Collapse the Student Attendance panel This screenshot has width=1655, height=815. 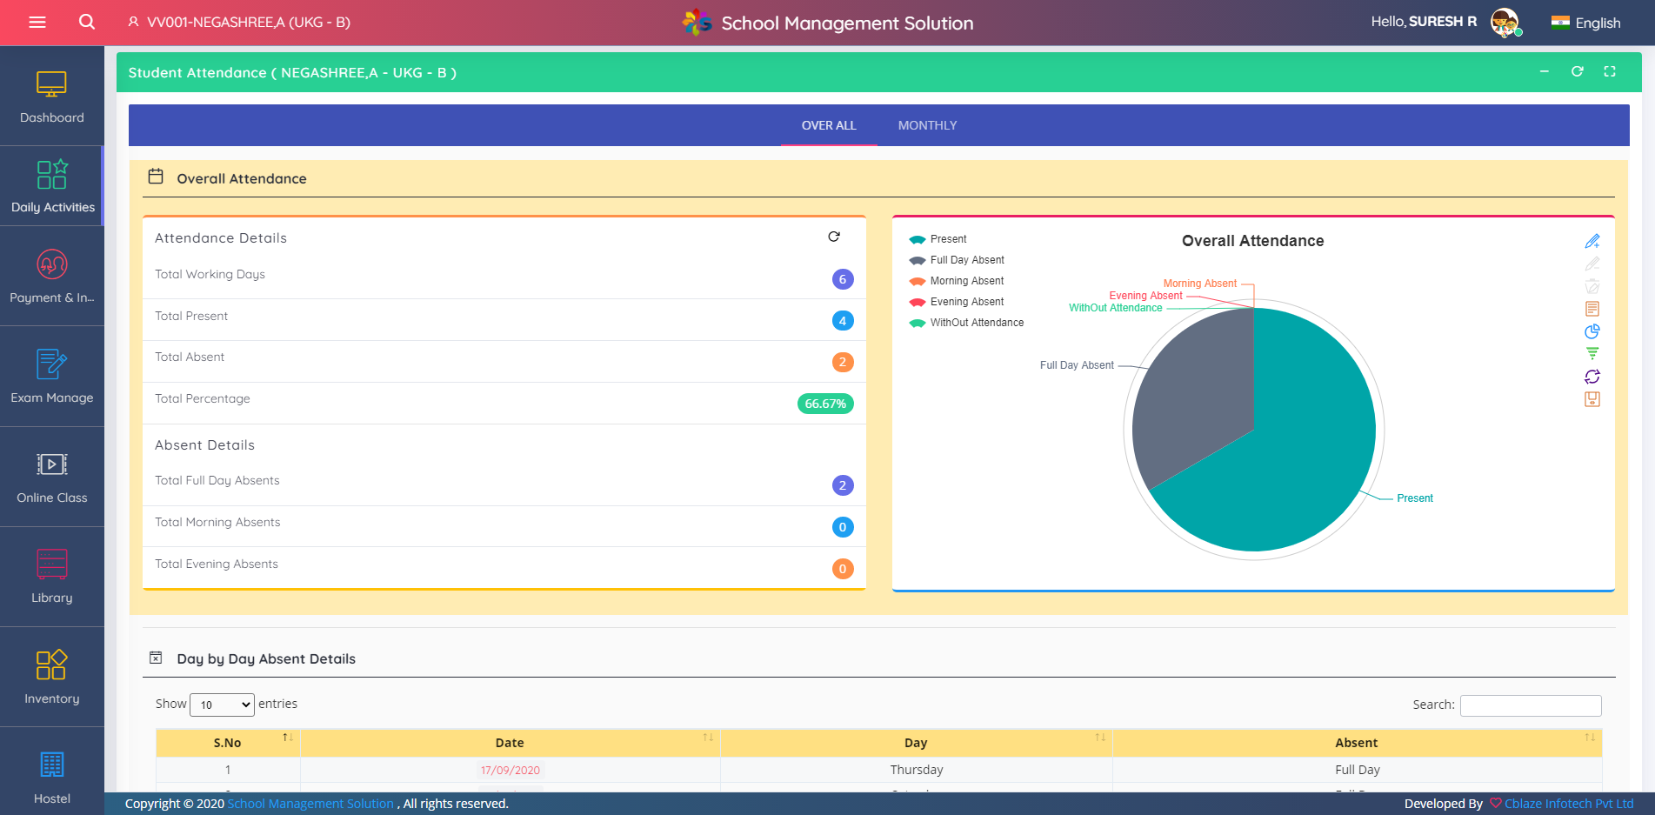1545,71
